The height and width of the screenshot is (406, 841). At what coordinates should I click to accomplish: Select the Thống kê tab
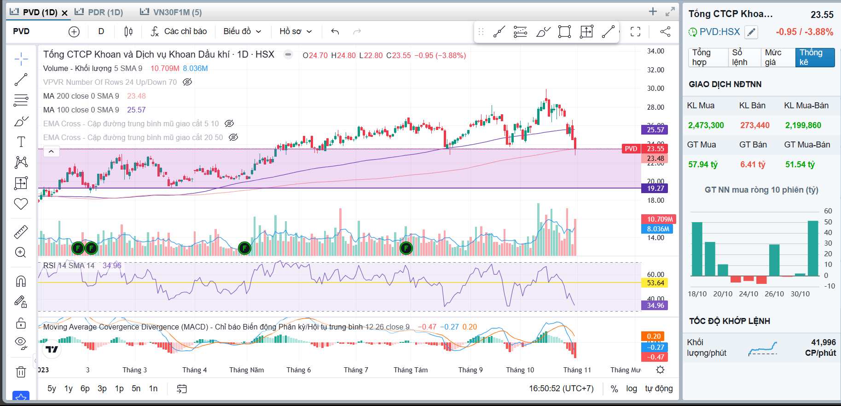click(x=815, y=58)
